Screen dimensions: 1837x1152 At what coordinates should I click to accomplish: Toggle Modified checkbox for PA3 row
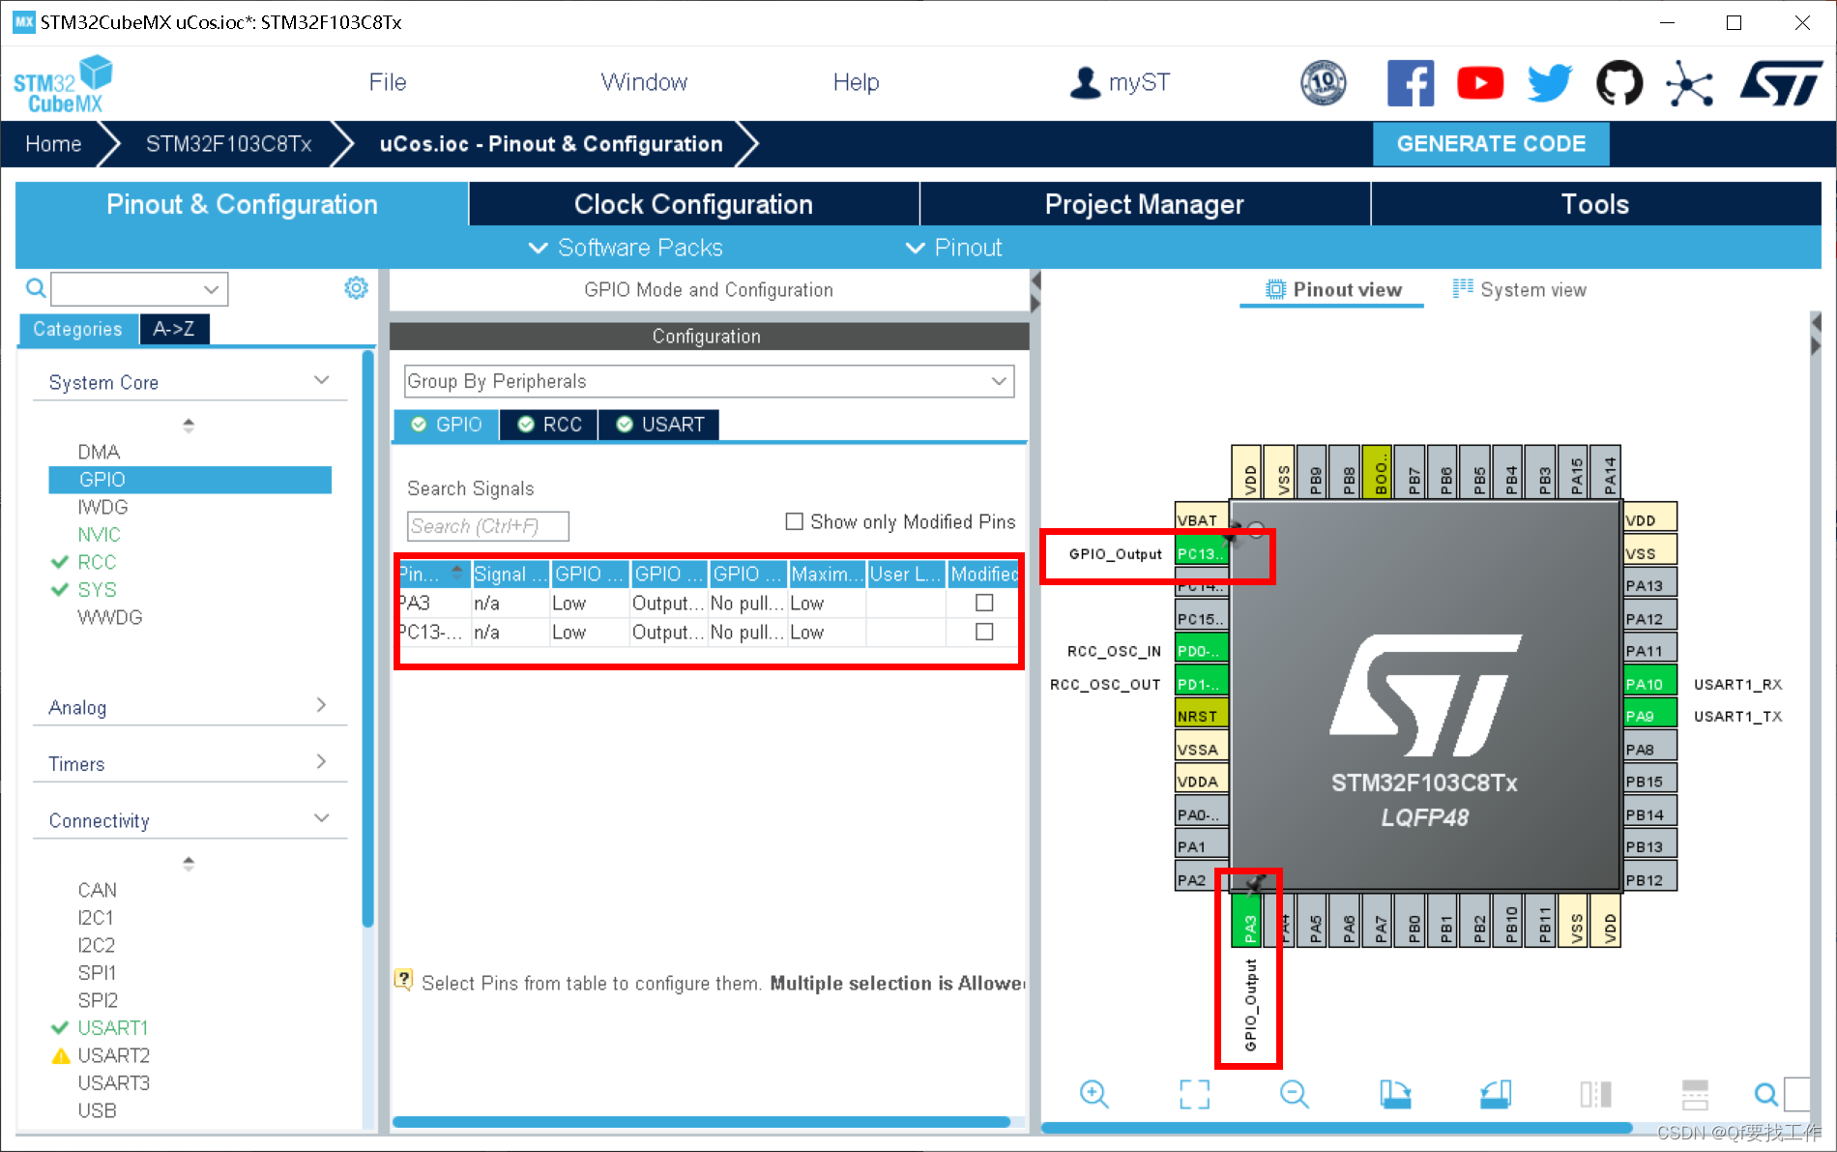(x=984, y=603)
